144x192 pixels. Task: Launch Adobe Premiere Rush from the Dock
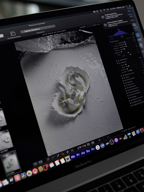pyautogui.click(x=88, y=151)
